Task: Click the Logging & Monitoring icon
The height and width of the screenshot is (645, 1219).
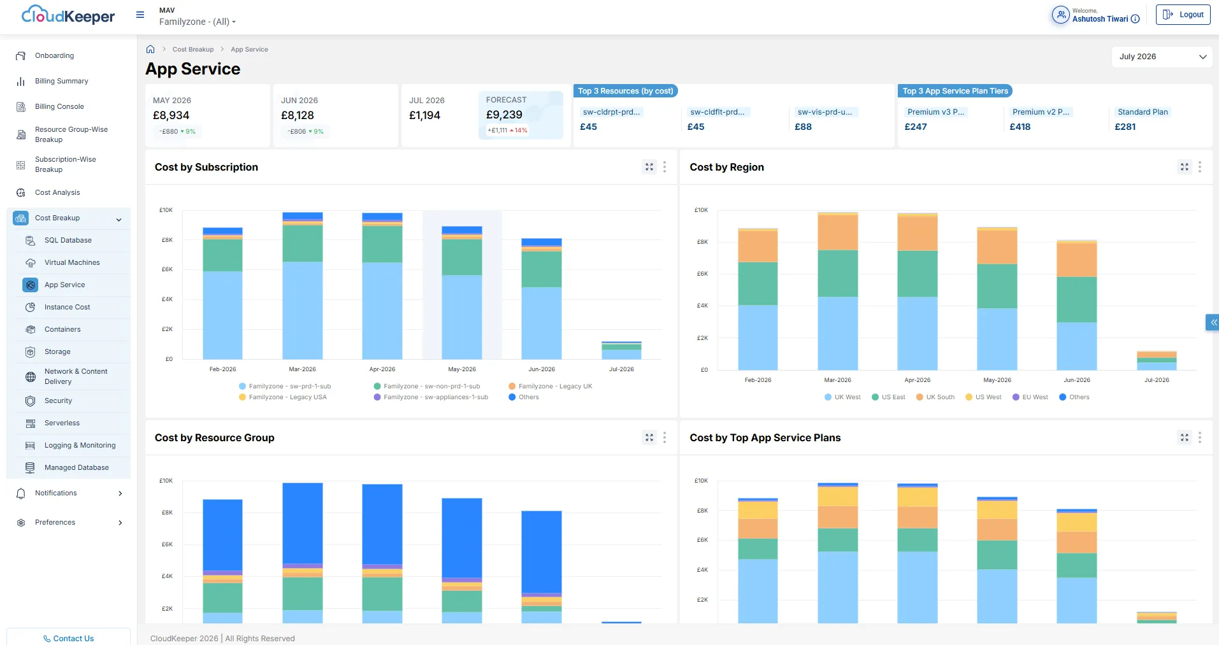Action: (31, 446)
